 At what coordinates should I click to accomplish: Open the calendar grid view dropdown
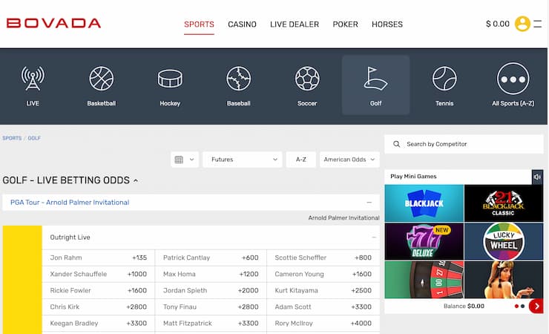[x=185, y=160]
